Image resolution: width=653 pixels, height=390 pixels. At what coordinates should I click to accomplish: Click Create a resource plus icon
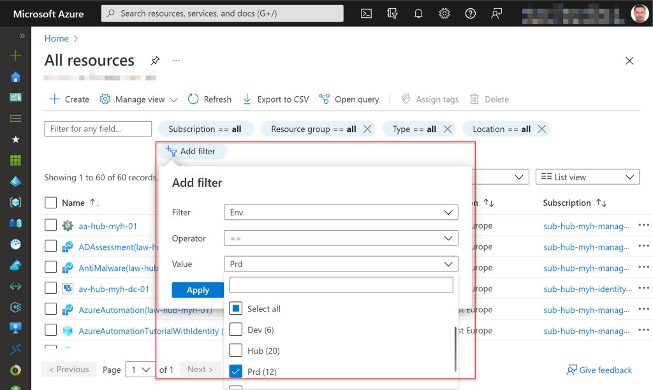(x=15, y=56)
